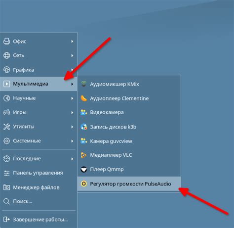Open the Игры category
Image resolution: width=234 pixels, height=228 pixels.
pos(39,112)
